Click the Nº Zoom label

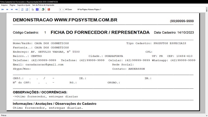click(69, 9)
